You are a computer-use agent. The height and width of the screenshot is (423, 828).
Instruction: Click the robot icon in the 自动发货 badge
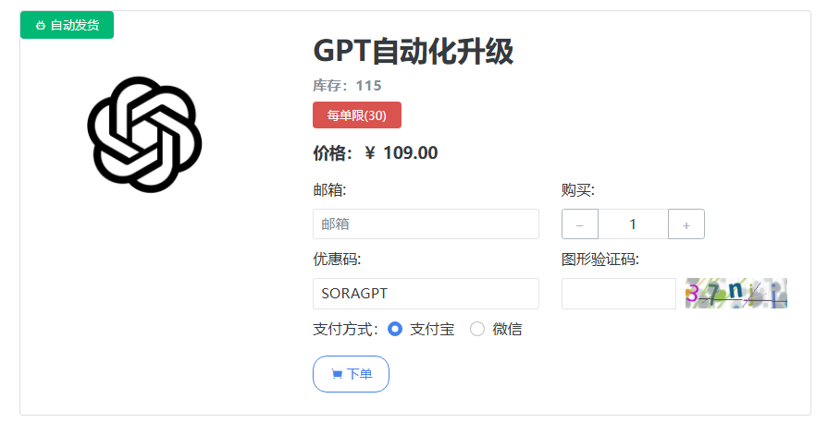click(41, 25)
